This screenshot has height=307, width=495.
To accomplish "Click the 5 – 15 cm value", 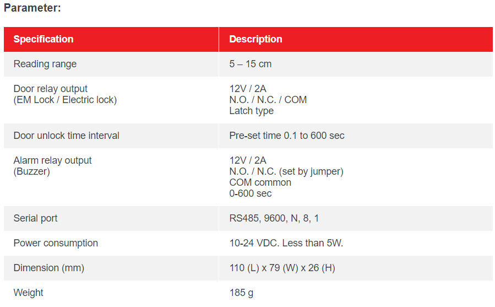I will (251, 64).
